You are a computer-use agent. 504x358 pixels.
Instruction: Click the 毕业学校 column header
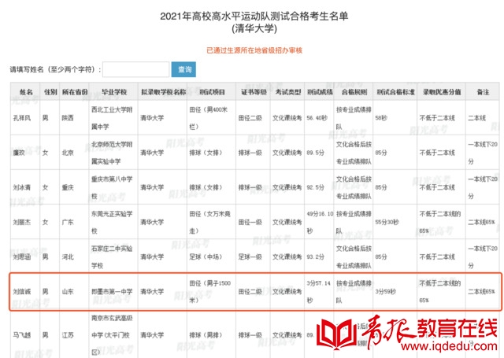coord(113,92)
